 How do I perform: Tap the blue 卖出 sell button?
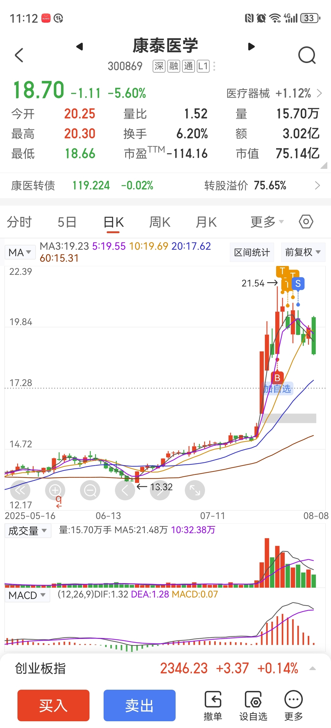(139, 705)
